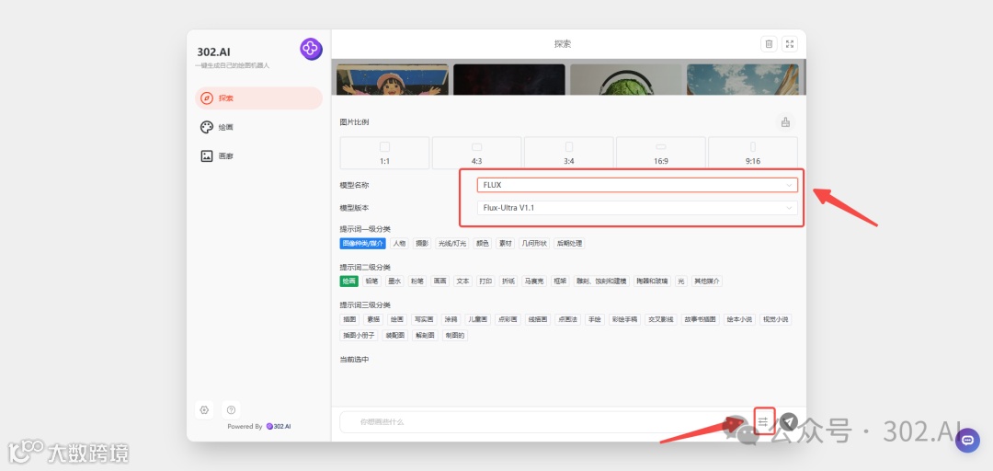Pick the 雕刻、蚀刻和建模 tag

601,281
